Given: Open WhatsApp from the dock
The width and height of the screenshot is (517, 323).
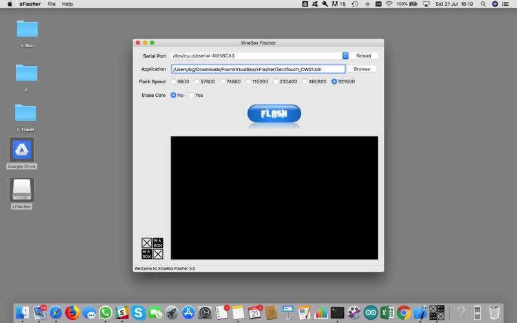Looking at the screenshot, I should (x=105, y=313).
